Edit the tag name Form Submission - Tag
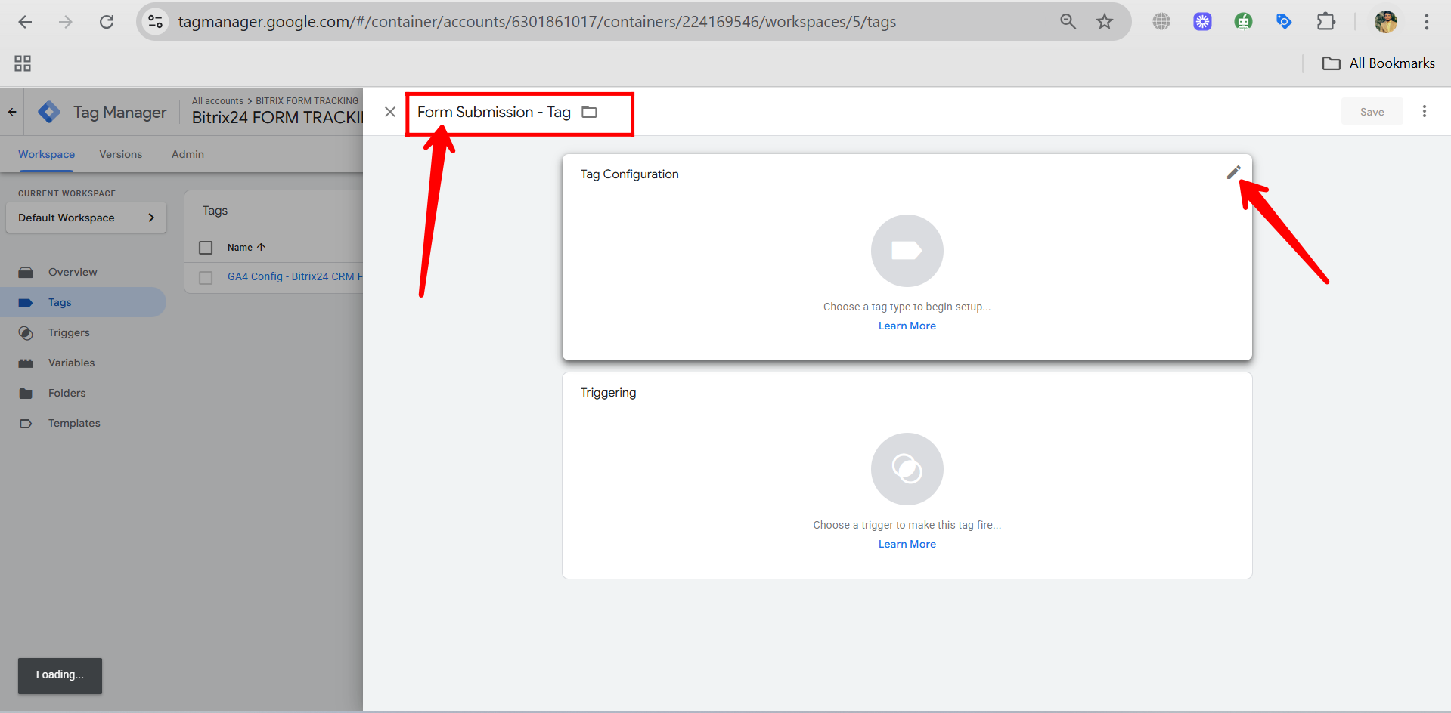The width and height of the screenshot is (1451, 713). click(494, 112)
